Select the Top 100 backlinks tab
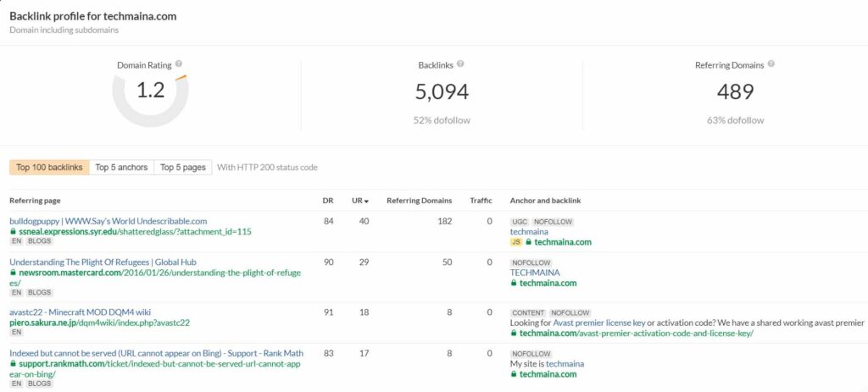 tap(49, 167)
